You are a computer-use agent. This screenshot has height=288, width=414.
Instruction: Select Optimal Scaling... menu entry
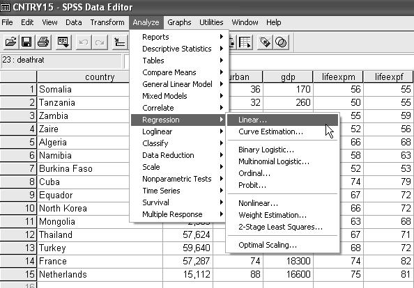pyautogui.click(x=282, y=245)
